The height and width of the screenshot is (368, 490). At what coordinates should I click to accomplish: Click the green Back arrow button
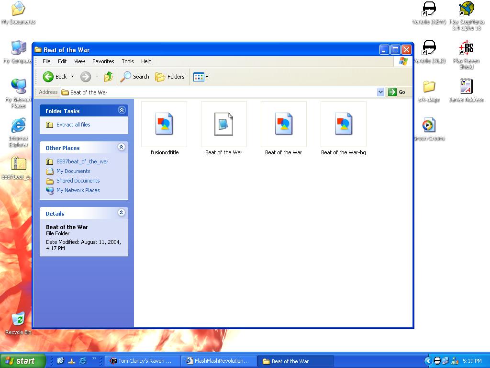coord(48,77)
